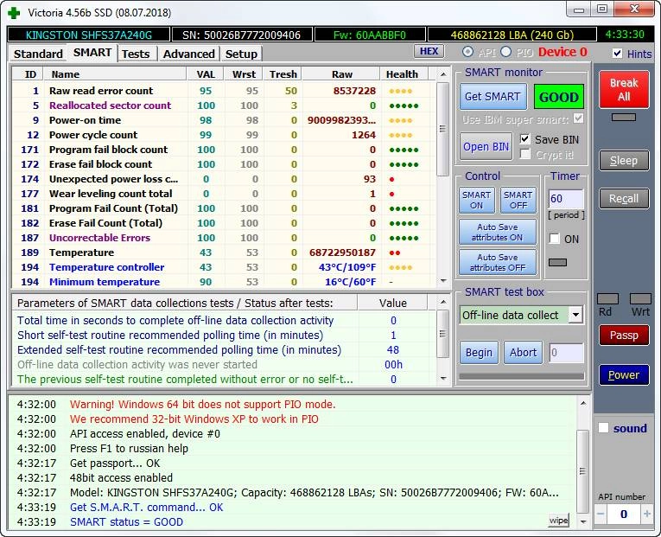Select the API radio button
The height and width of the screenshot is (537, 661).
point(467,52)
